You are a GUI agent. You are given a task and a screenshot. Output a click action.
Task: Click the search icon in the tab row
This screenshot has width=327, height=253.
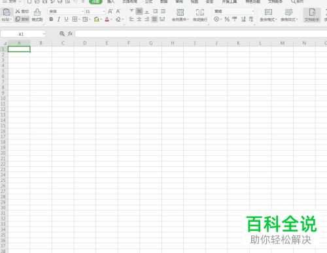tap(294, 1)
